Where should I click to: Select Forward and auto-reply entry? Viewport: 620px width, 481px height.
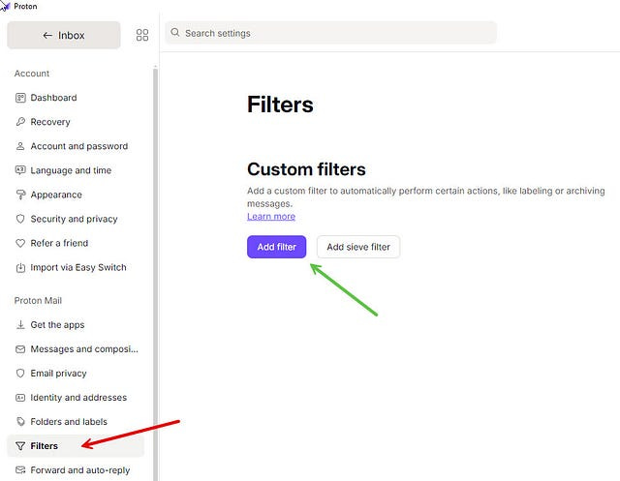click(76, 470)
